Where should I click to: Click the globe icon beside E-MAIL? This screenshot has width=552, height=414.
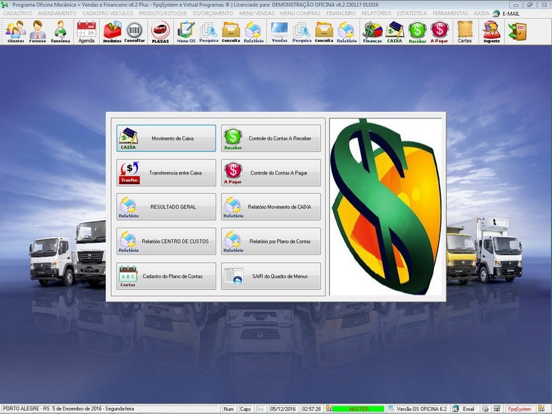point(496,13)
